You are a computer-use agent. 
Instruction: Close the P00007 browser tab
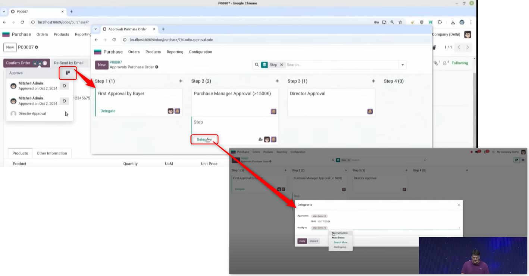pos(62,12)
